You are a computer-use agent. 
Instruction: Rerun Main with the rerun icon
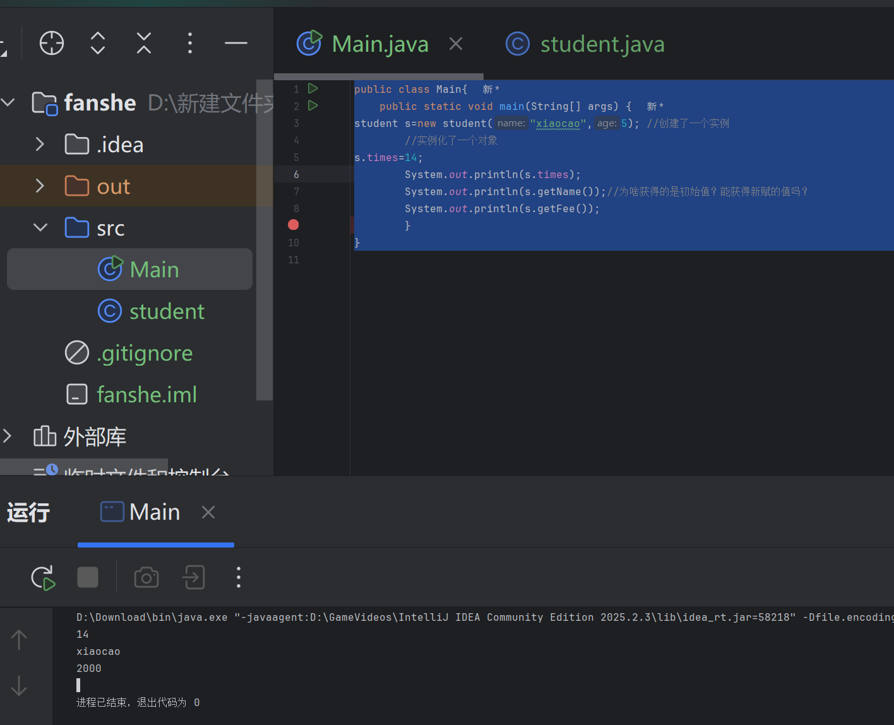click(x=44, y=577)
